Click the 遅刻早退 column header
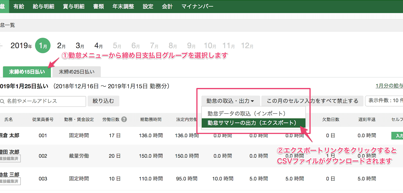Viewport: 403px width, 193px height. (x=367, y=120)
